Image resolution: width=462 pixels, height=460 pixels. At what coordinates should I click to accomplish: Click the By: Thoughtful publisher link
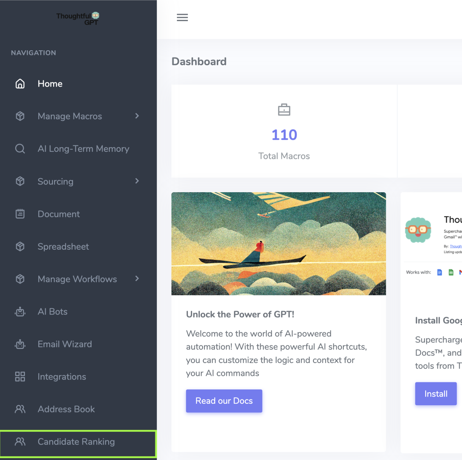tap(455, 246)
